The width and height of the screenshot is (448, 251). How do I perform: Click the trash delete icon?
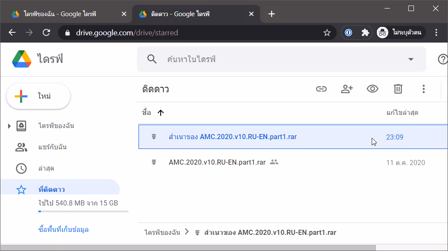pyautogui.click(x=398, y=89)
